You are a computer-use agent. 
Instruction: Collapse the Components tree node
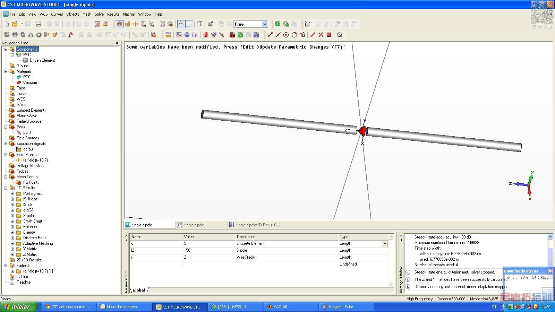(x=6, y=49)
